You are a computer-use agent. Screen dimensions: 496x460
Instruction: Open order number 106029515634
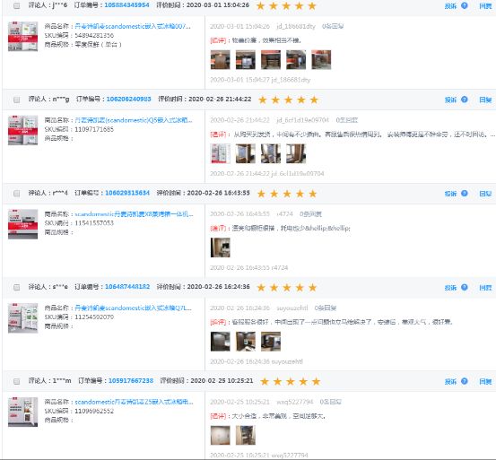(127, 193)
